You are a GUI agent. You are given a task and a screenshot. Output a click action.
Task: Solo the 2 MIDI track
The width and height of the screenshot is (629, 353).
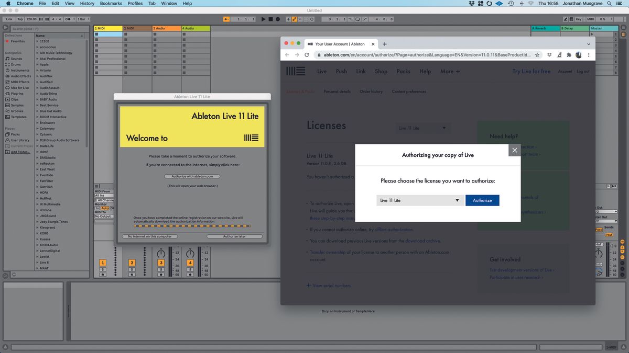(132, 269)
